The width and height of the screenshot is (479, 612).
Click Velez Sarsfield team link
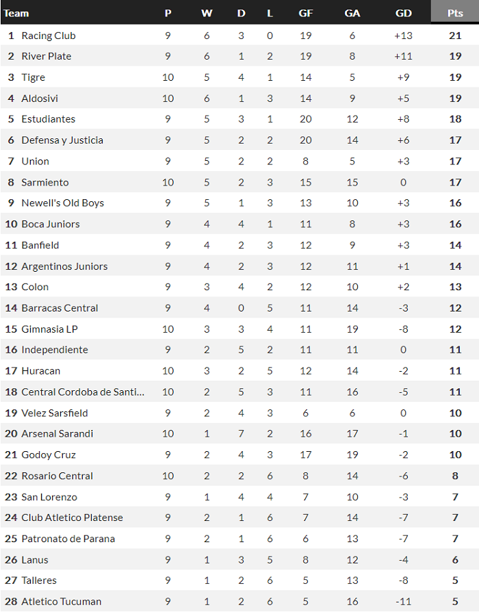click(x=55, y=413)
